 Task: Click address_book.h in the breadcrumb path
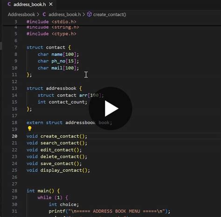pyautogui.click(x=65, y=14)
